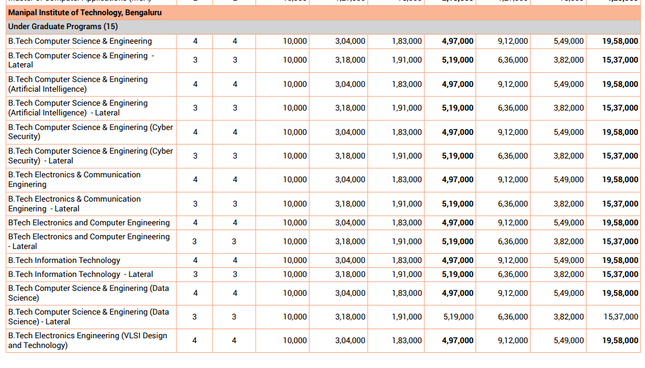Click 5,49,000 in four-year Electronics & Communication row
The width and height of the screenshot is (645, 368).
[568, 180]
